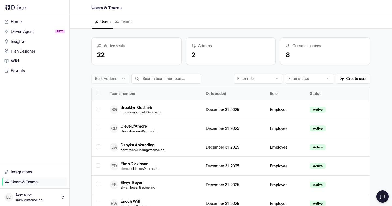The height and width of the screenshot is (206, 392).
Task: Tick the checkbox for Elmo Dickinson
Action: click(x=98, y=165)
